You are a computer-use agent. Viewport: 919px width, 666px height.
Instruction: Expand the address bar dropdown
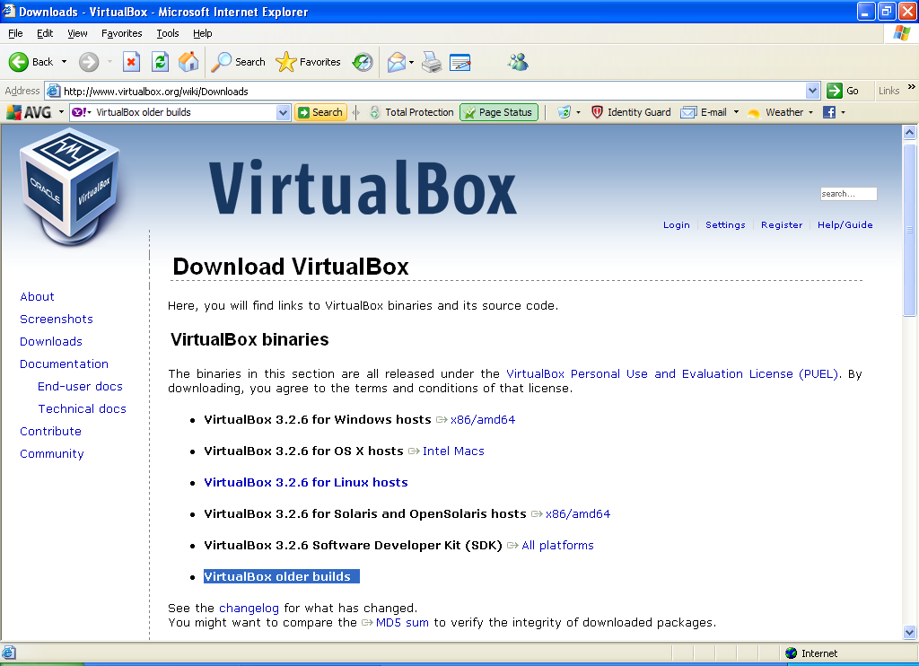[x=812, y=91]
